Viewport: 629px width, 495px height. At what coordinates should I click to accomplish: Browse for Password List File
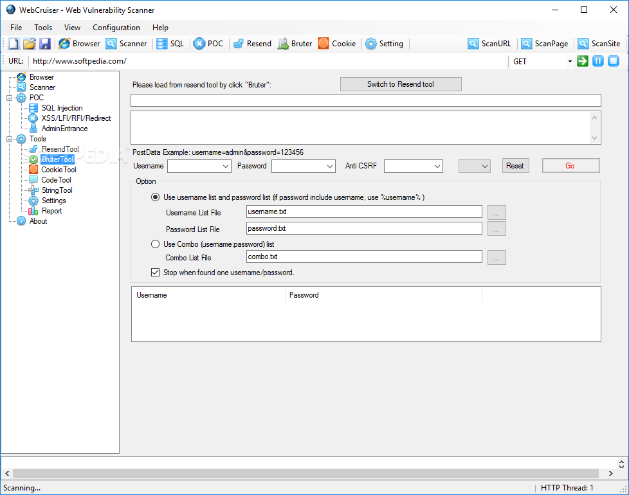coord(497,229)
